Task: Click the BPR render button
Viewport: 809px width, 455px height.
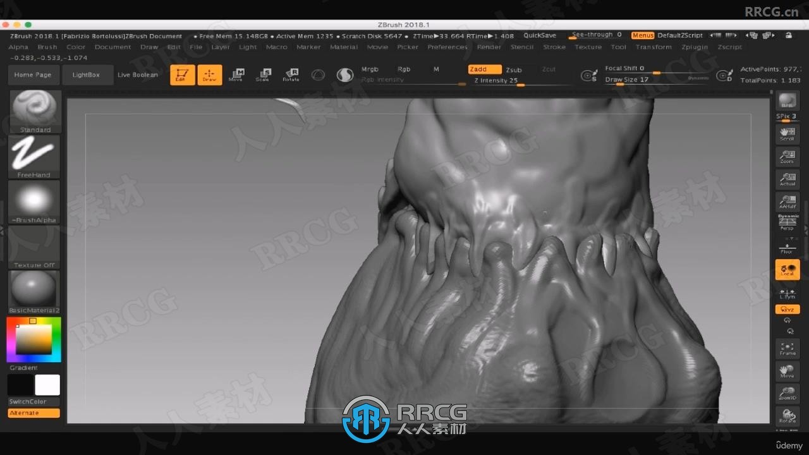Action: 788,101
